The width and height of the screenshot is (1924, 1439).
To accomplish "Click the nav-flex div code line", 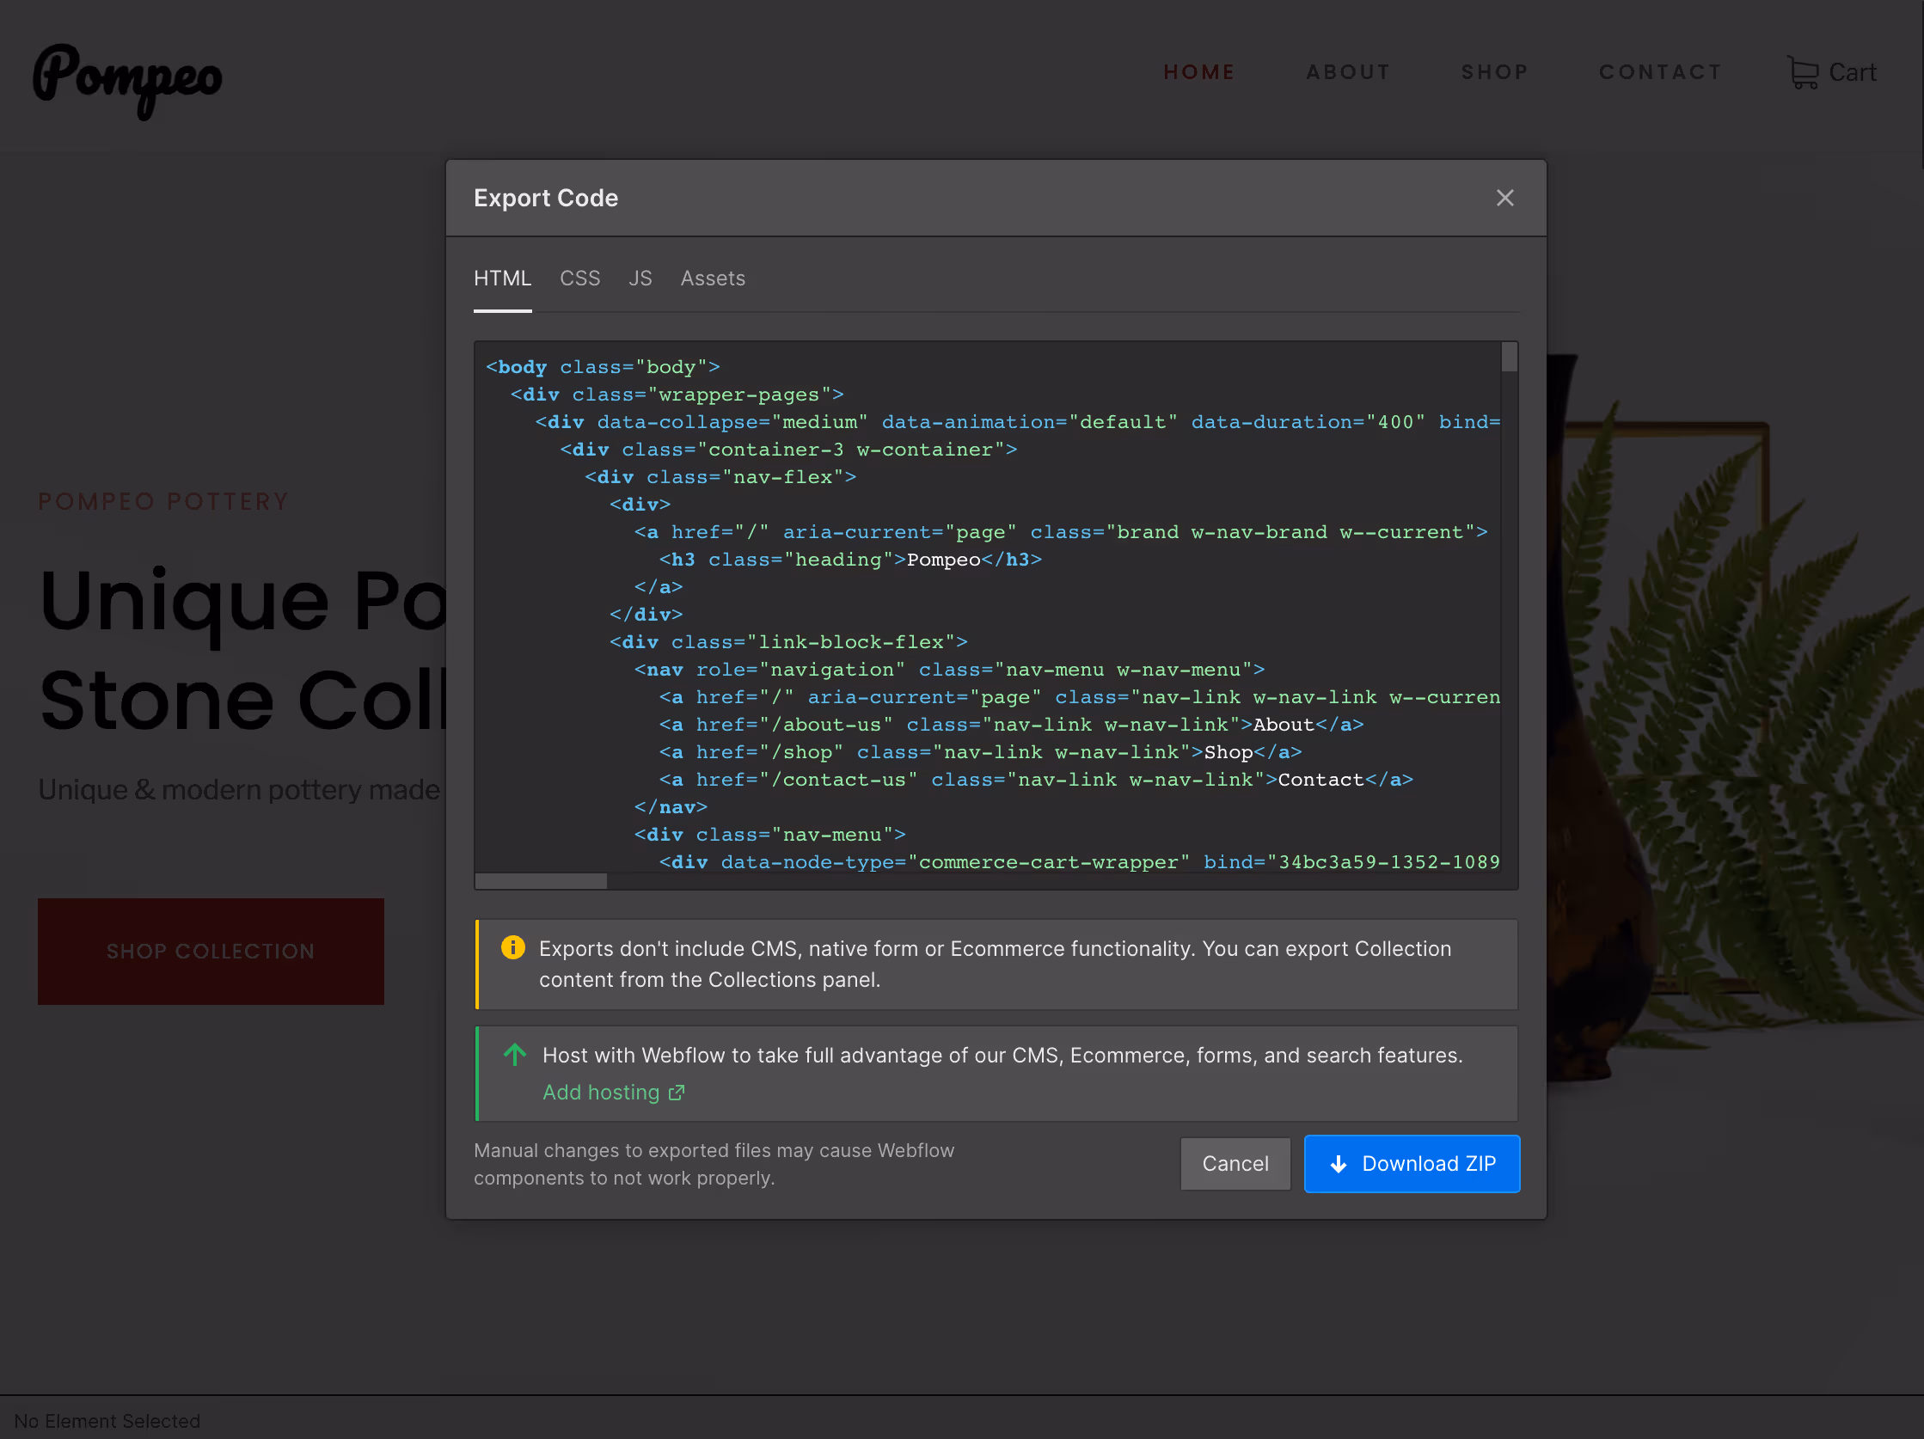I will coord(720,477).
